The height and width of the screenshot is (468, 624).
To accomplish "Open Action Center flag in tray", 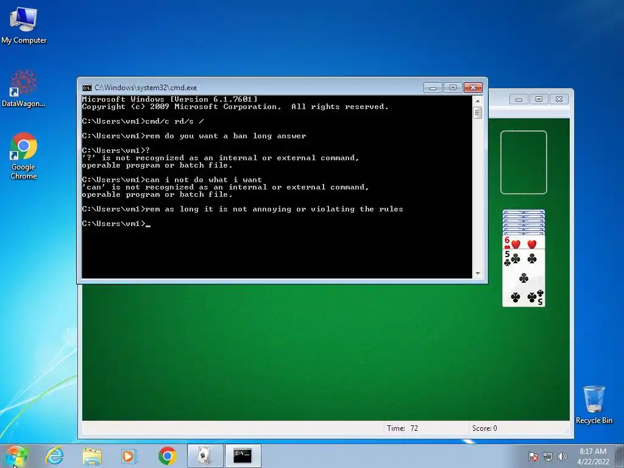I will click(x=533, y=456).
